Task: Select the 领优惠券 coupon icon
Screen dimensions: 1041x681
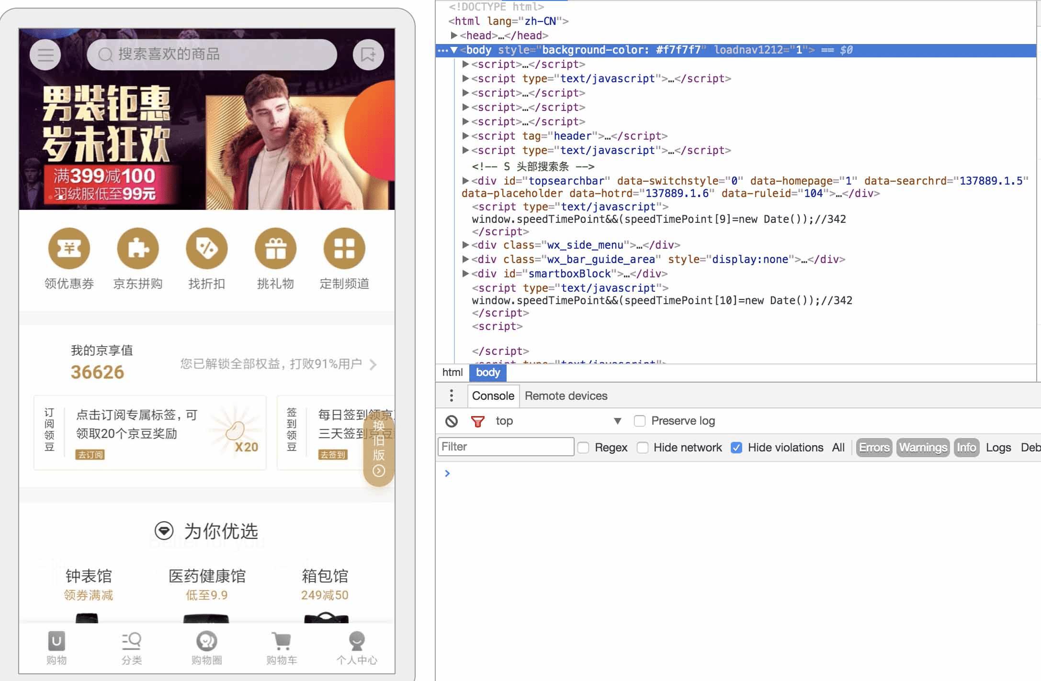Action: pos(68,248)
